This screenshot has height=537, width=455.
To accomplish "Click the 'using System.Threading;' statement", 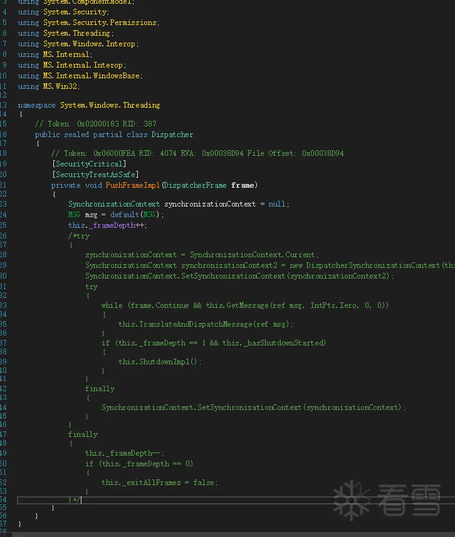I will coord(65,33).
